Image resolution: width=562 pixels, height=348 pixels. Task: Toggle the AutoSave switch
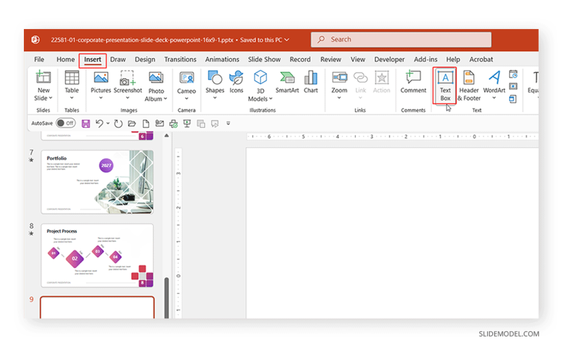pos(66,123)
